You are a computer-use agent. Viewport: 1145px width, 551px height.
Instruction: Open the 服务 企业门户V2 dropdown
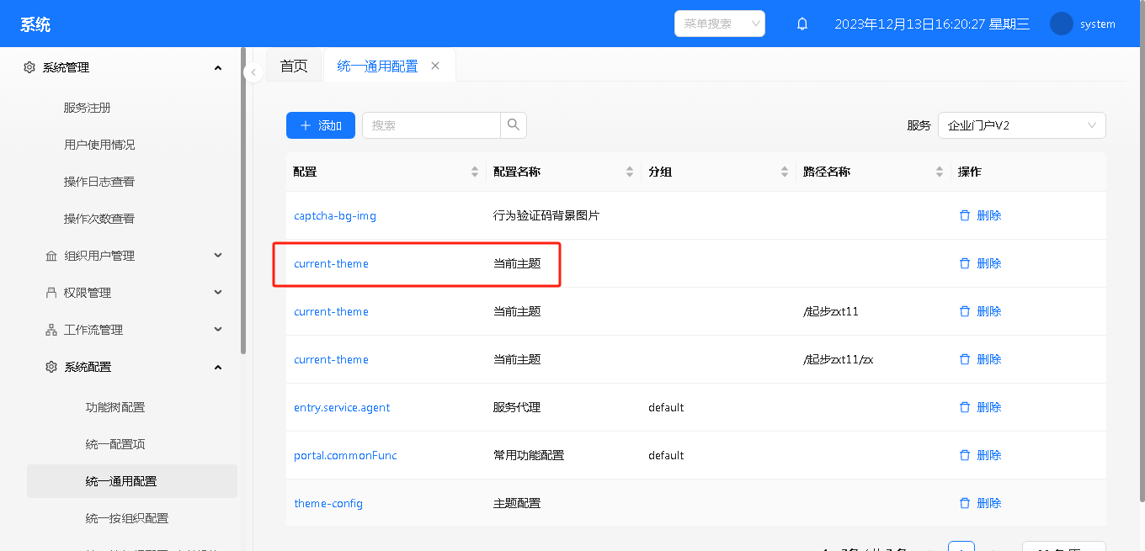click(x=1021, y=125)
